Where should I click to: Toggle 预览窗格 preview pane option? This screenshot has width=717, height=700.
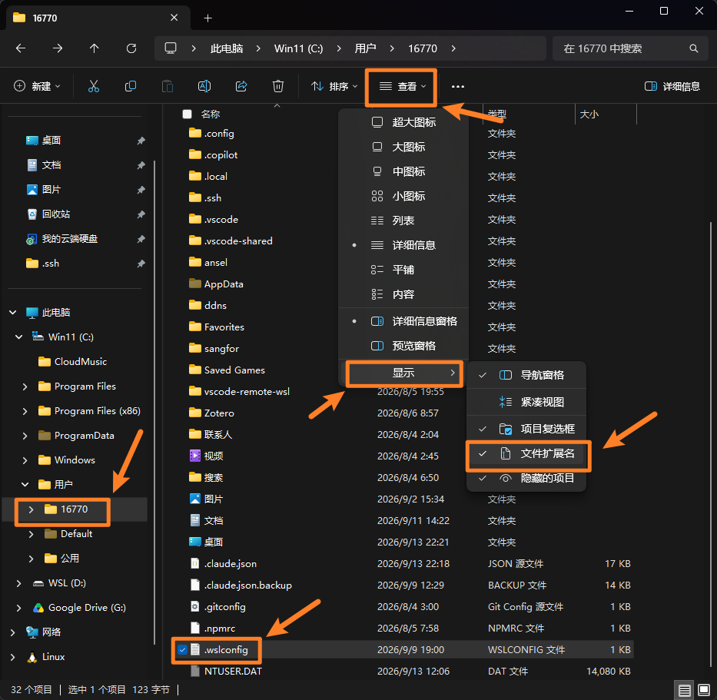coord(403,346)
